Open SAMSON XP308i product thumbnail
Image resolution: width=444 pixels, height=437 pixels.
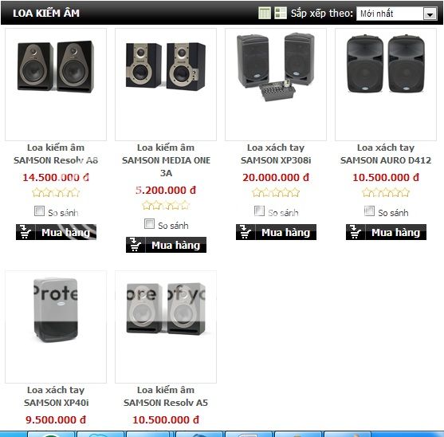point(276,85)
